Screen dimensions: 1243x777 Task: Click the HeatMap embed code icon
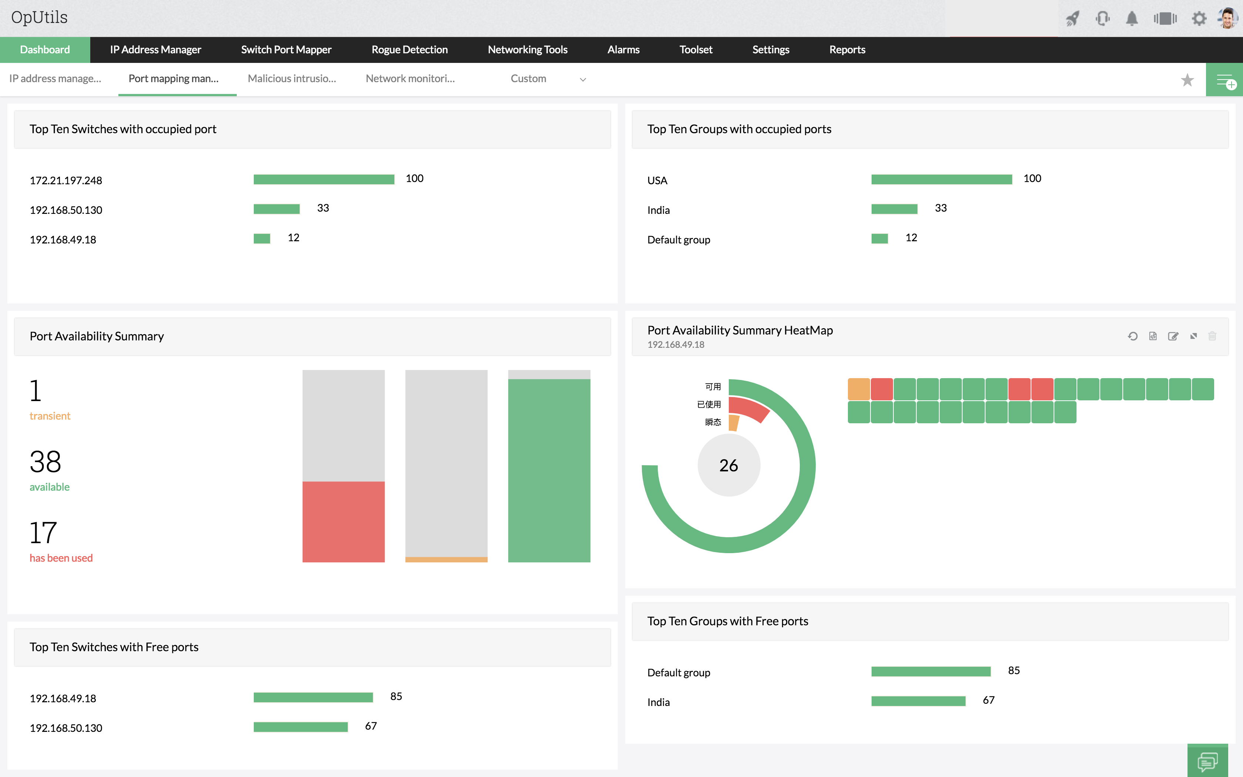tap(1153, 336)
